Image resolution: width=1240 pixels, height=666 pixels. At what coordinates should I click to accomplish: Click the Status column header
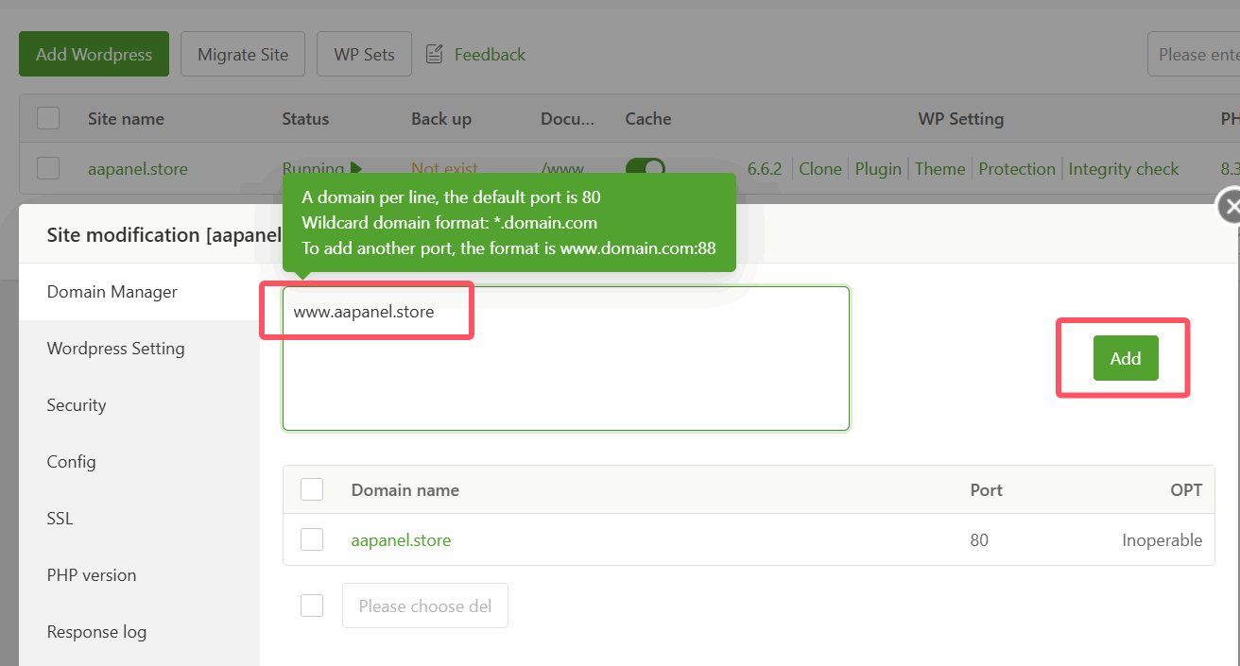[305, 119]
